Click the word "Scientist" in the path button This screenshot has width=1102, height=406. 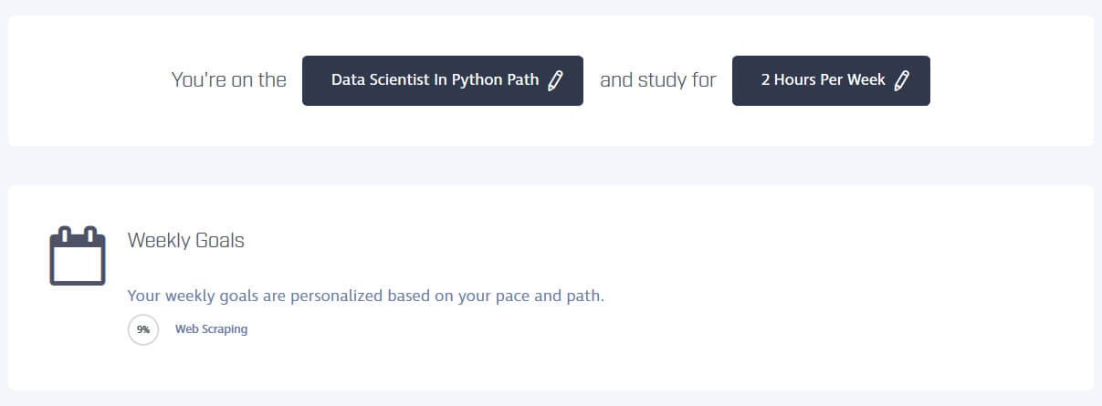(x=396, y=80)
